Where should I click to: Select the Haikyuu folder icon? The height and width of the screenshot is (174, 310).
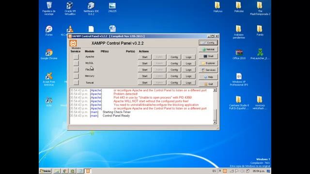click(217, 7)
